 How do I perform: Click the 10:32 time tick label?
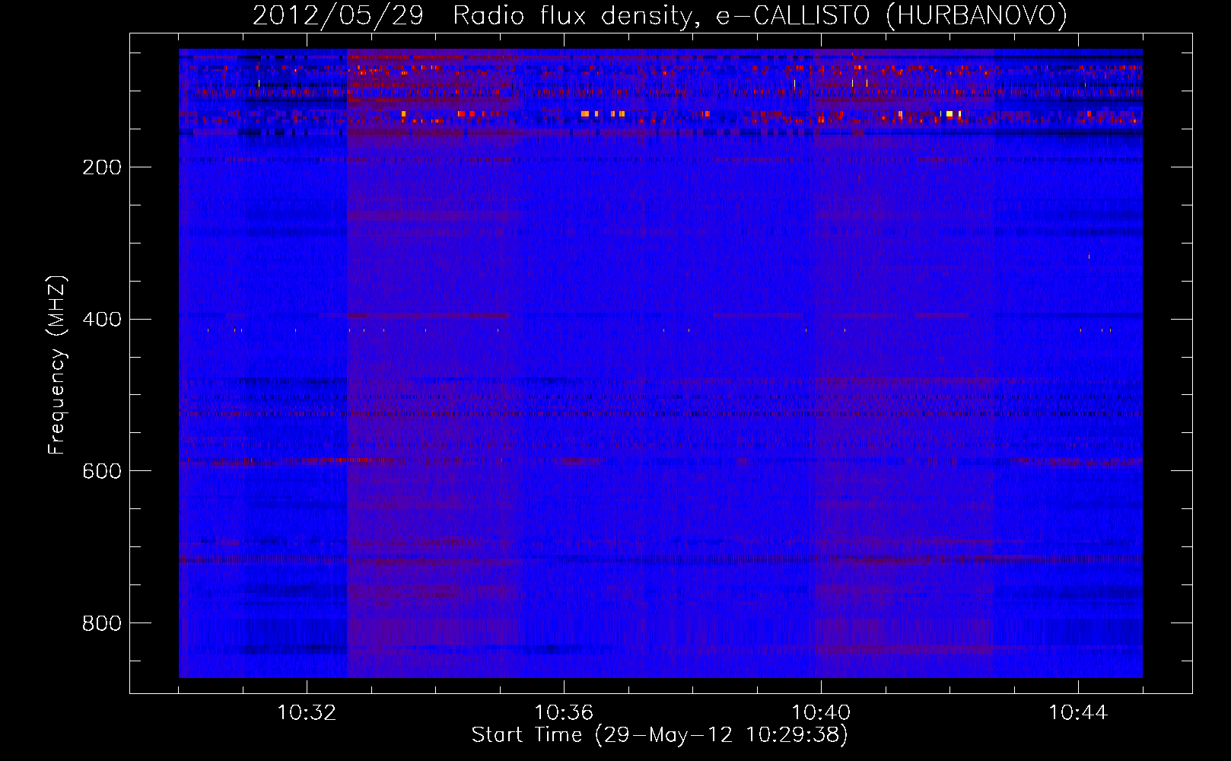(307, 713)
